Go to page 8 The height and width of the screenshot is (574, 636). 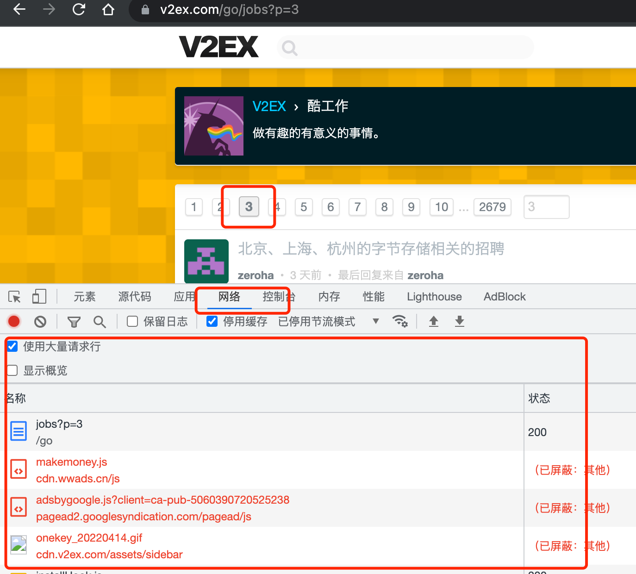384,207
